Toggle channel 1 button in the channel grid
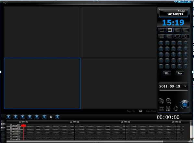 (161, 43)
